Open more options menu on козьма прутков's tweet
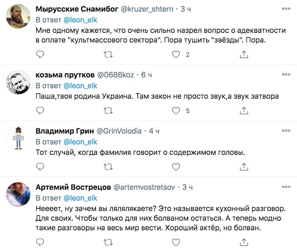Viewport: 297px width, 252px height. [286, 74]
